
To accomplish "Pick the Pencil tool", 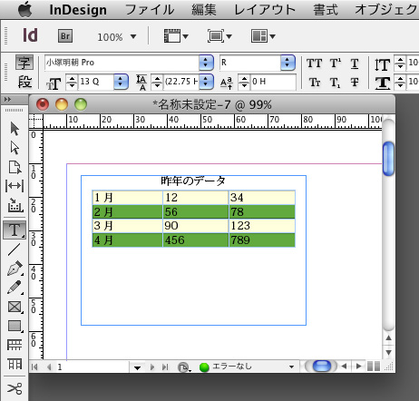I will click(x=15, y=288).
